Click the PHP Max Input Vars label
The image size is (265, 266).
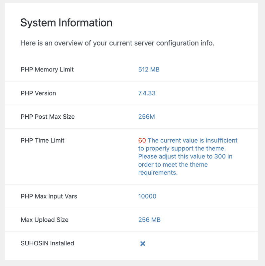(x=49, y=196)
